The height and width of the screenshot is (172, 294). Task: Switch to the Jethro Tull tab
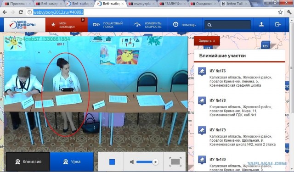tap(234, 4)
